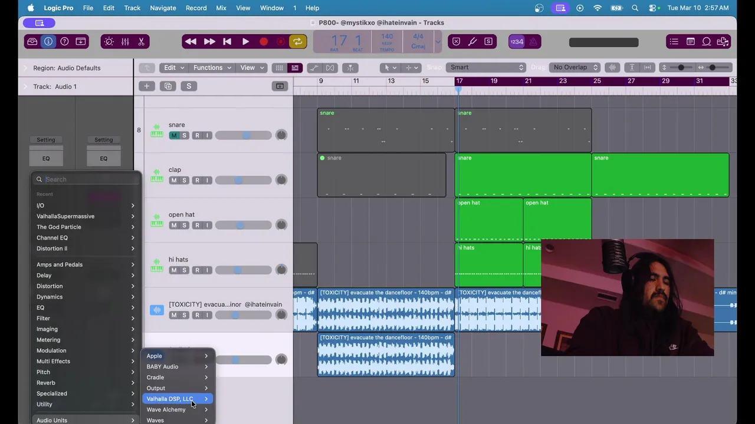Open the View dropdown in tracks area
Screen dimensions: 755x424
point(252,68)
